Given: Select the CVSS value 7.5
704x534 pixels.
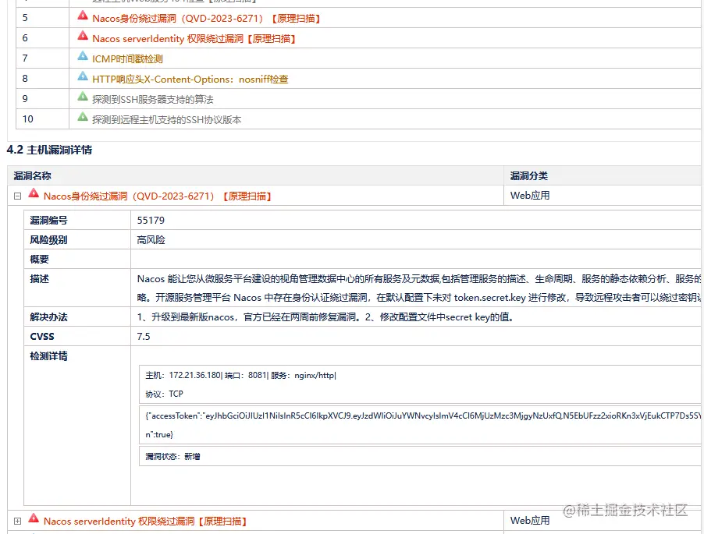Looking at the screenshot, I should click(144, 336).
